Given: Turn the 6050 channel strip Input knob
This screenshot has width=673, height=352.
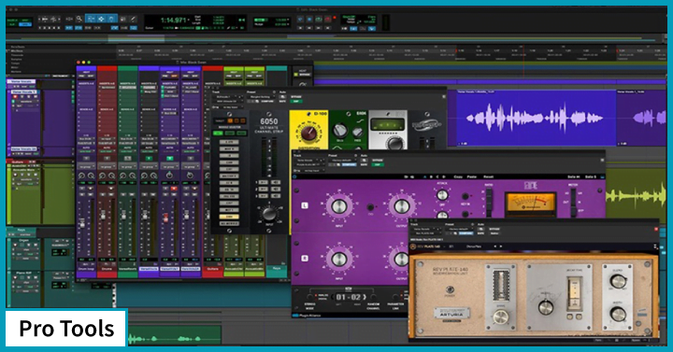Looking at the screenshot, I should (x=269, y=213).
